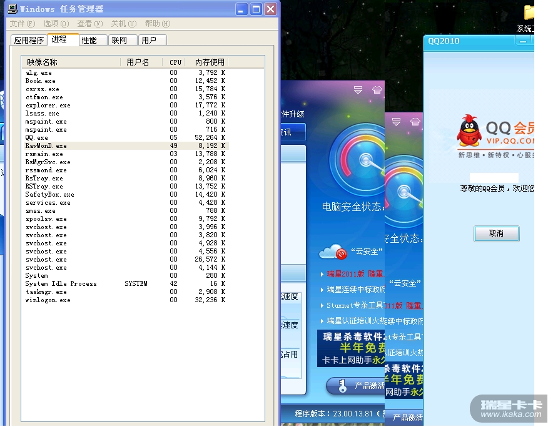The height and width of the screenshot is (427, 553).
Task: Select the System Idle Process row
Action: (126, 283)
